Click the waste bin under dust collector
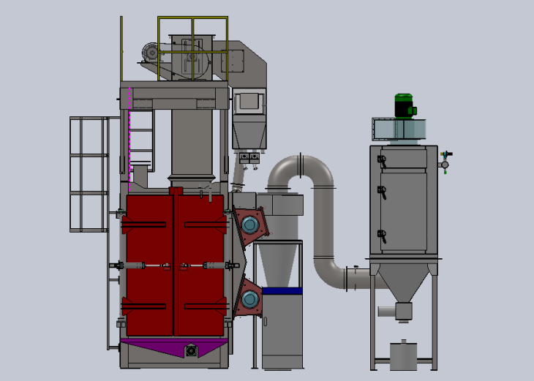 (x=402, y=356)
